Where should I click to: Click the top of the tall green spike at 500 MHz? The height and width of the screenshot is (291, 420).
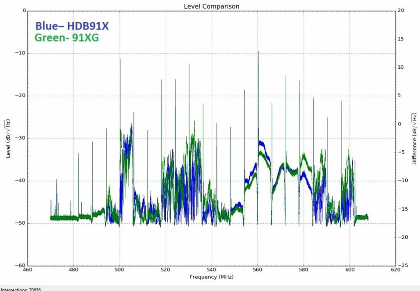click(x=120, y=60)
